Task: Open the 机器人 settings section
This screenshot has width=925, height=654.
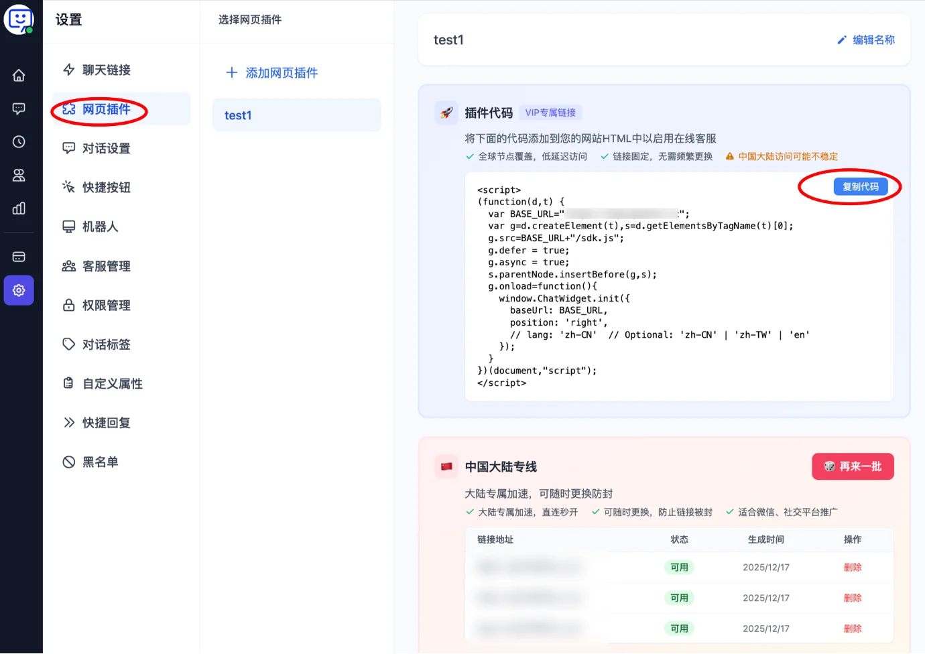Action: click(100, 226)
